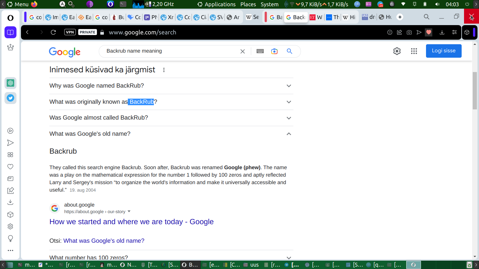Open the pencil edit icon in the sidebar

point(10,190)
